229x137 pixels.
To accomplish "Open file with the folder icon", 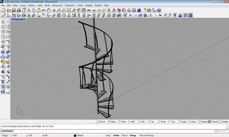I will 9,10.
